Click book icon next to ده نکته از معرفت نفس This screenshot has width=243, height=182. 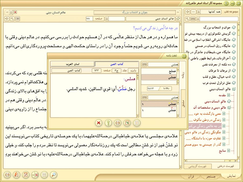(x=234, y=65)
